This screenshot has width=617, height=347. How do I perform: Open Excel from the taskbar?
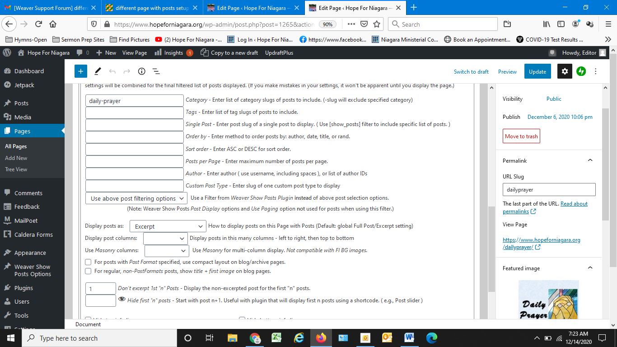pos(276,338)
